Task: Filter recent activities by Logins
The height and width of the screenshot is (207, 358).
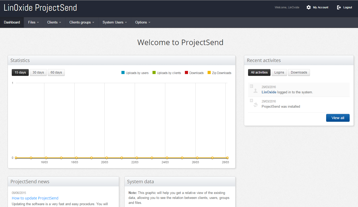Action: (x=279, y=72)
